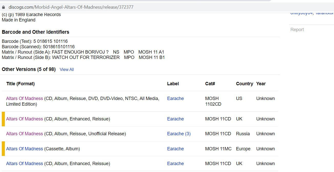This screenshot has height=172, width=334.
Task: Select Barcode (Scanned) 5018615101116 line
Action: tap(38, 47)
